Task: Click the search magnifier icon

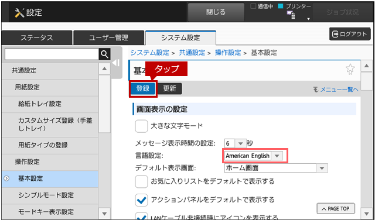Action: 104,54
